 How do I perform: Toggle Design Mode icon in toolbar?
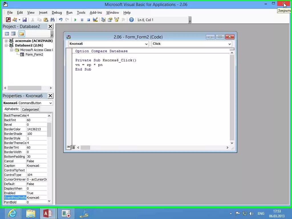(95, 20)
